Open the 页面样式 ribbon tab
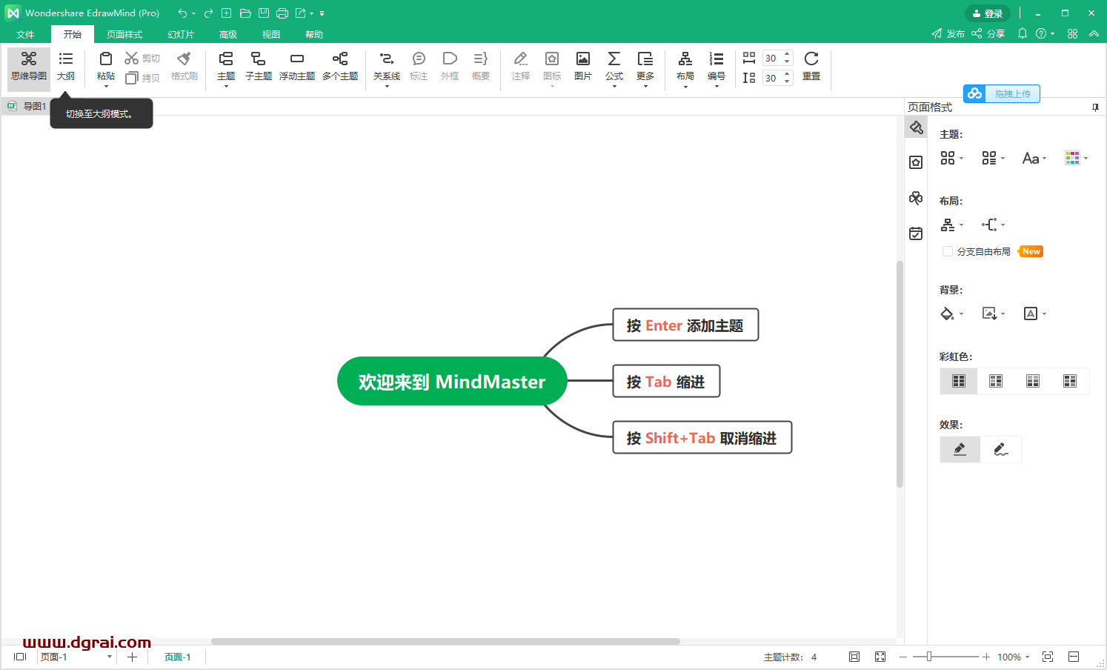This screenshot has height=670, width=1107. (124, 35)
